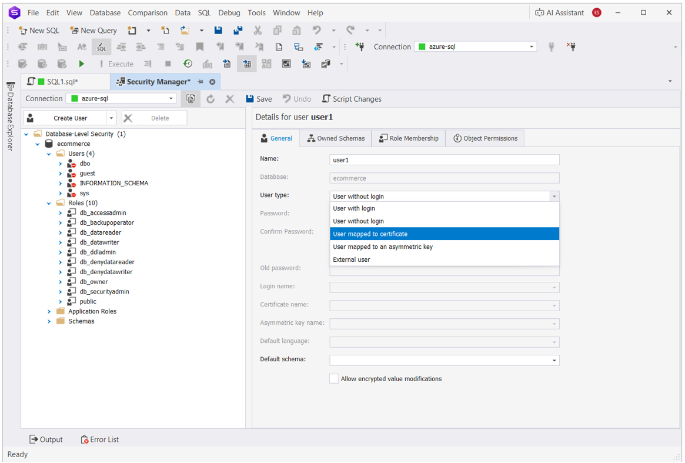Select User mapped to certificate option
The height and width of the screenshot is (463, 685).
(445, 234)
